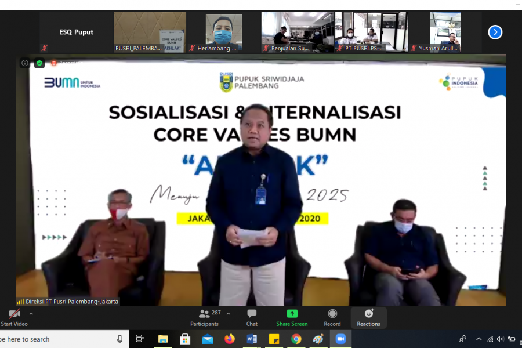The image size is (522, 348).
Task: Select the Herlambang participant video thumbnail
Action: tap(224, 32)
